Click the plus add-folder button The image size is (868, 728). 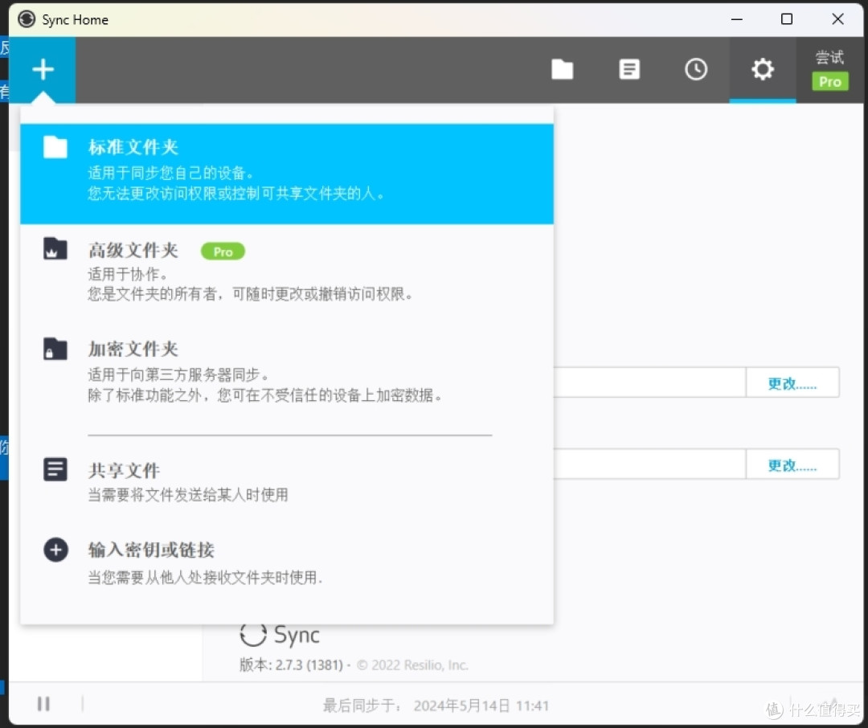43,70
